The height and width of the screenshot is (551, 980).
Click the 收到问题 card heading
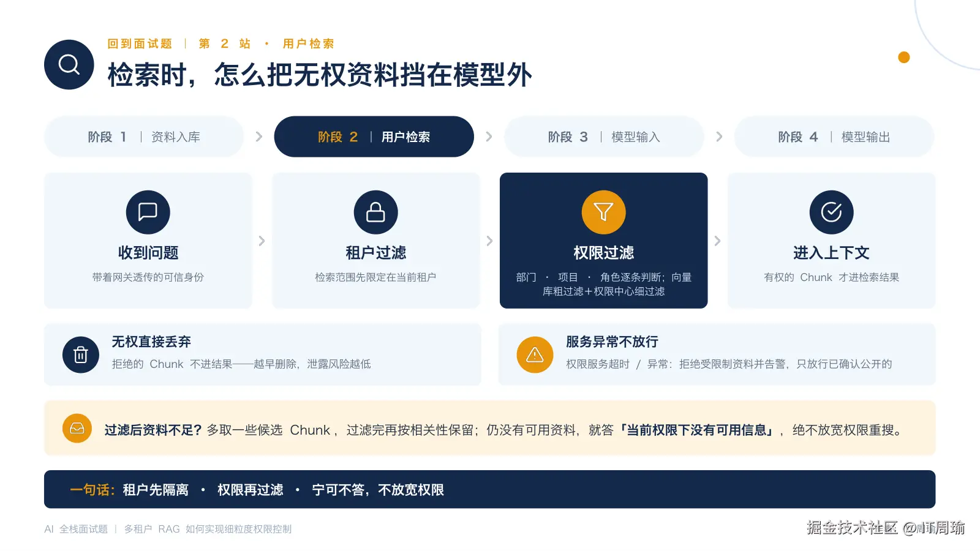(148, 253)
